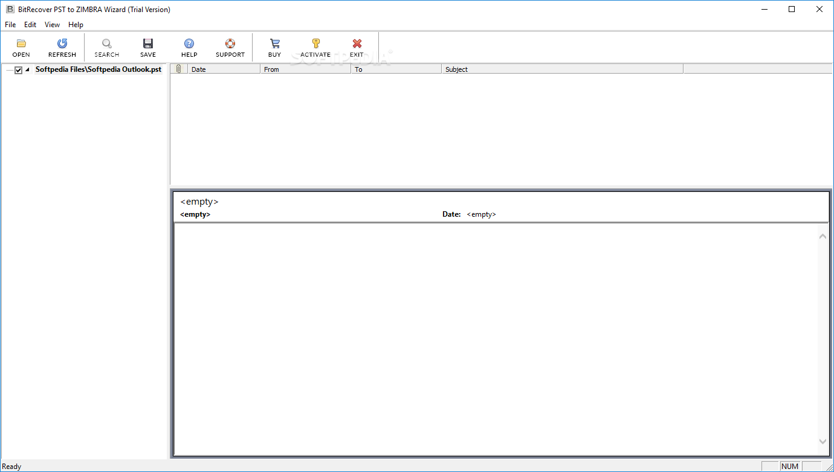The width and height of the screenshot is (834, 472).
Task: Click the Open folder toolbar icon
Action: 21,43
